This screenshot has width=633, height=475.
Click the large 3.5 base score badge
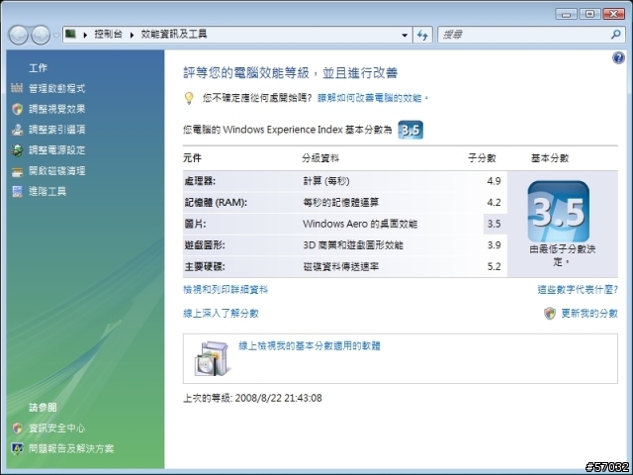coord(558,211)
